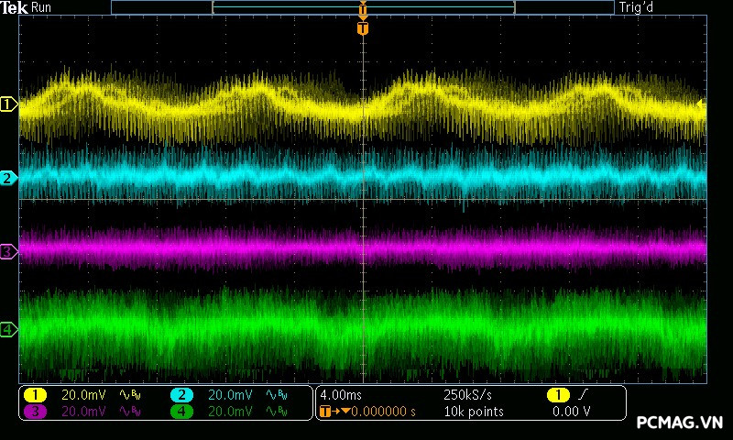Click the Run acquisition status label
The height and width of the screenshot is (440, 733).
click(42, 7)
